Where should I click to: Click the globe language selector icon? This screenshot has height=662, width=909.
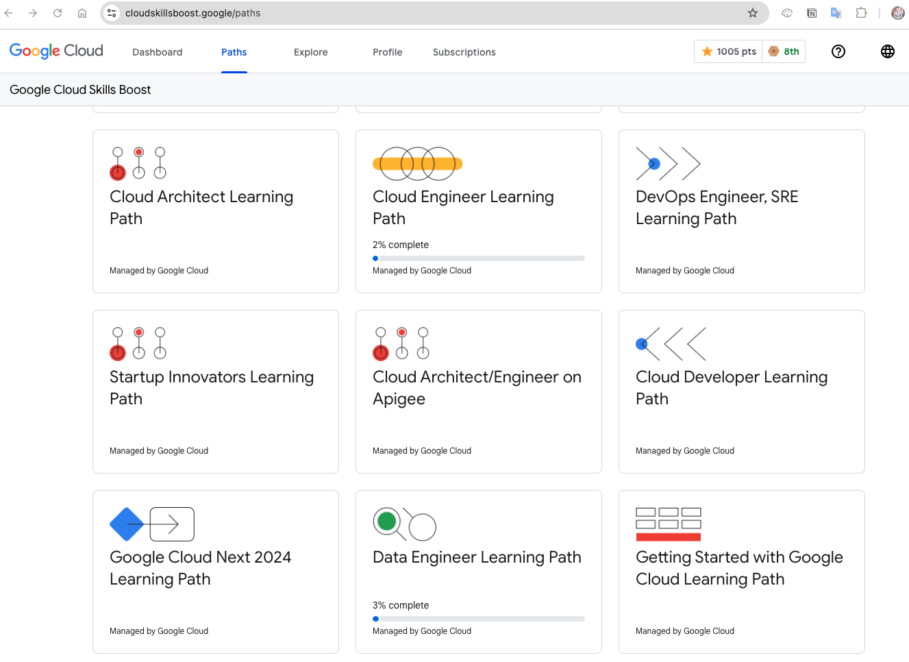(887, 51)
